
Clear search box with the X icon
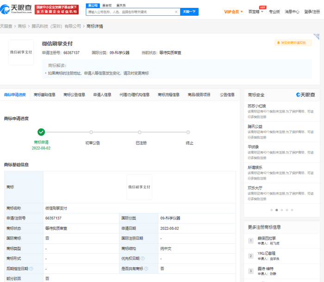pos(176,12)
